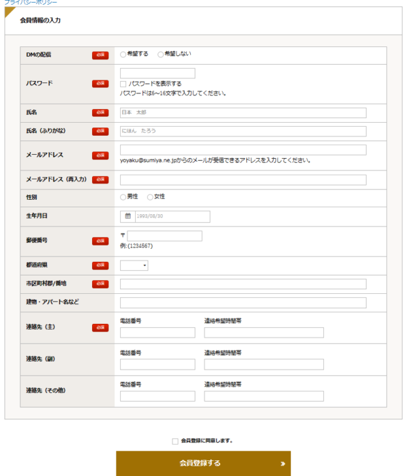Screen dimensions: 409x476
Task: Click the 郵便番号 postal code field
Action: pyautogui.click(x=164, y=236)
